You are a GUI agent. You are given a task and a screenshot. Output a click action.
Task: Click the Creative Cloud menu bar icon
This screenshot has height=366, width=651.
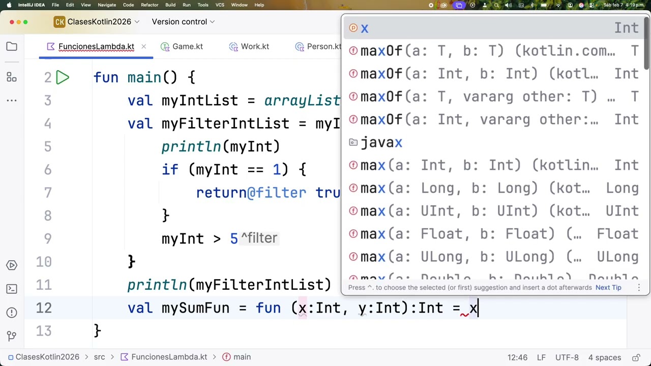[445, 5]
